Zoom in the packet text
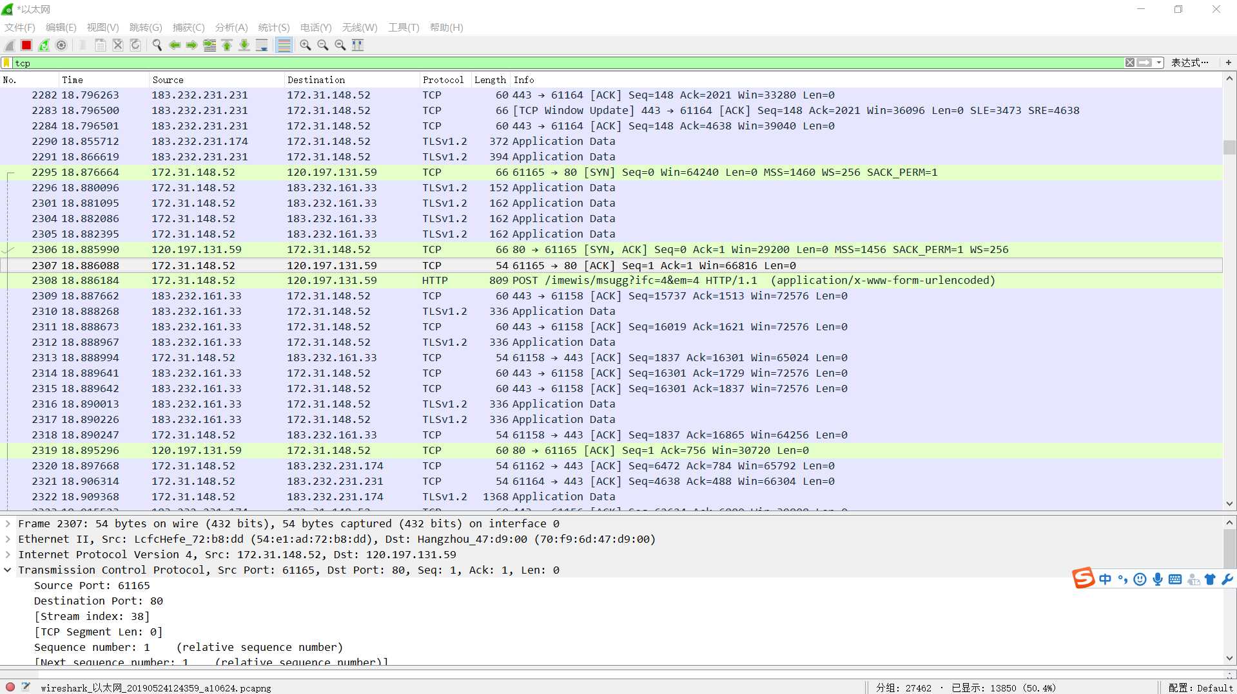The width and height of the screenshot is (1237, 694). pyautogui.click(x=306, y=45)
